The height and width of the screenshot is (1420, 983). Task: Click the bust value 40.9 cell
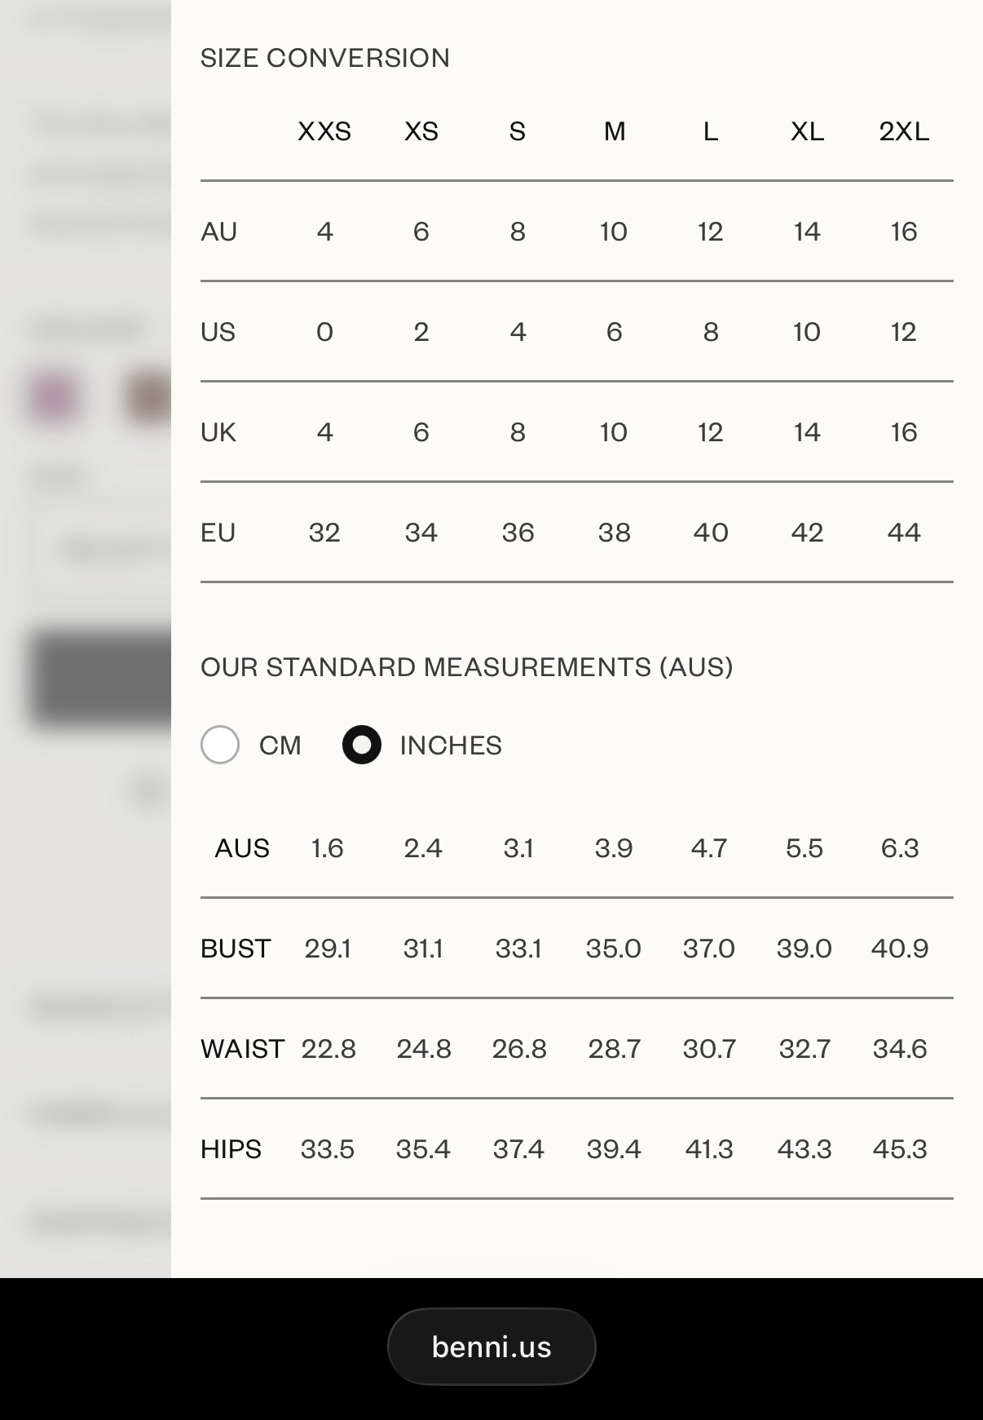(x=900, y=949)
